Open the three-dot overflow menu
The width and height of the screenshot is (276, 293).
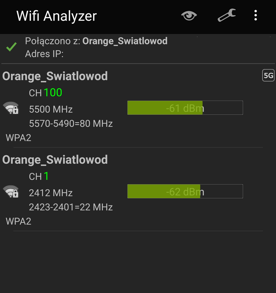(255, 15)
